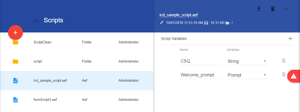Click the CSQ variable name field
Image resolution: width=300 pixels, height=112 pixels.
click(x=200, y=61)
